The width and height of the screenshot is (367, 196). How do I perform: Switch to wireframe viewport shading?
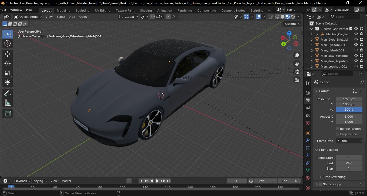(x=277, y=17)
